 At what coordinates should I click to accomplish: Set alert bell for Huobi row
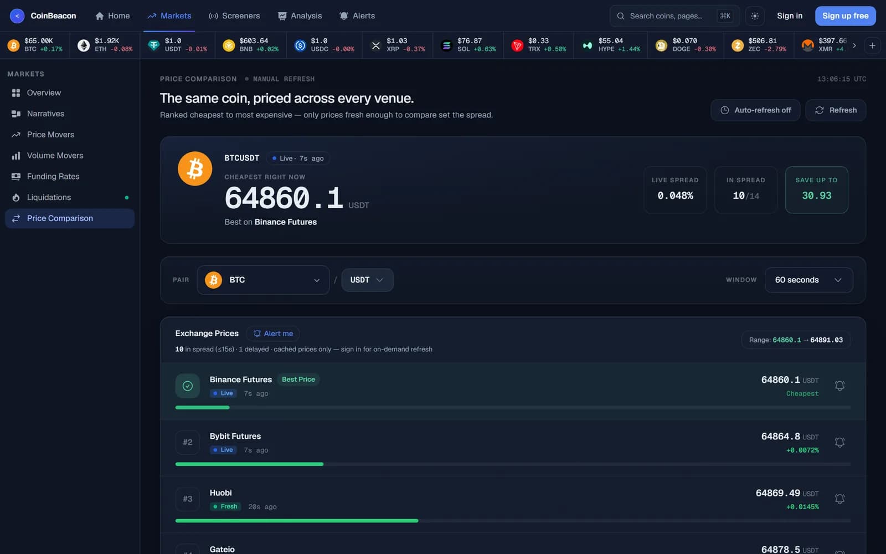[x=839, y=499]
